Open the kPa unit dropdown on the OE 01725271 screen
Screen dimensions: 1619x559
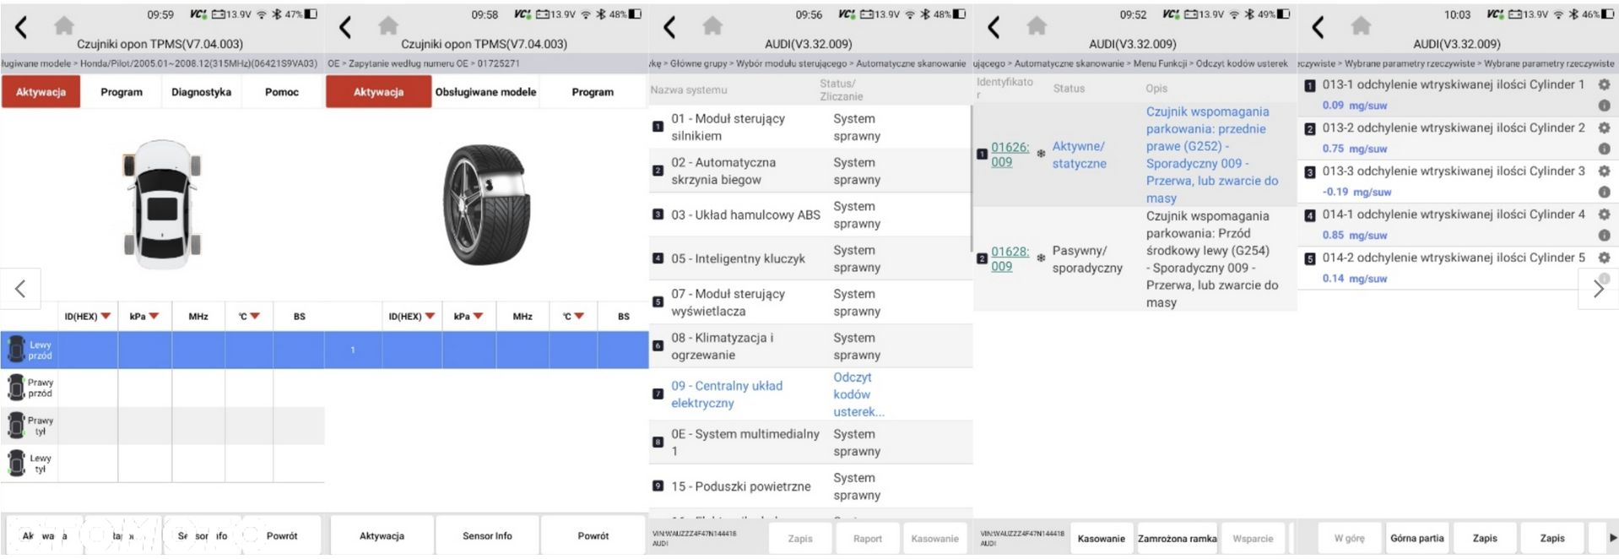point(478,317)
